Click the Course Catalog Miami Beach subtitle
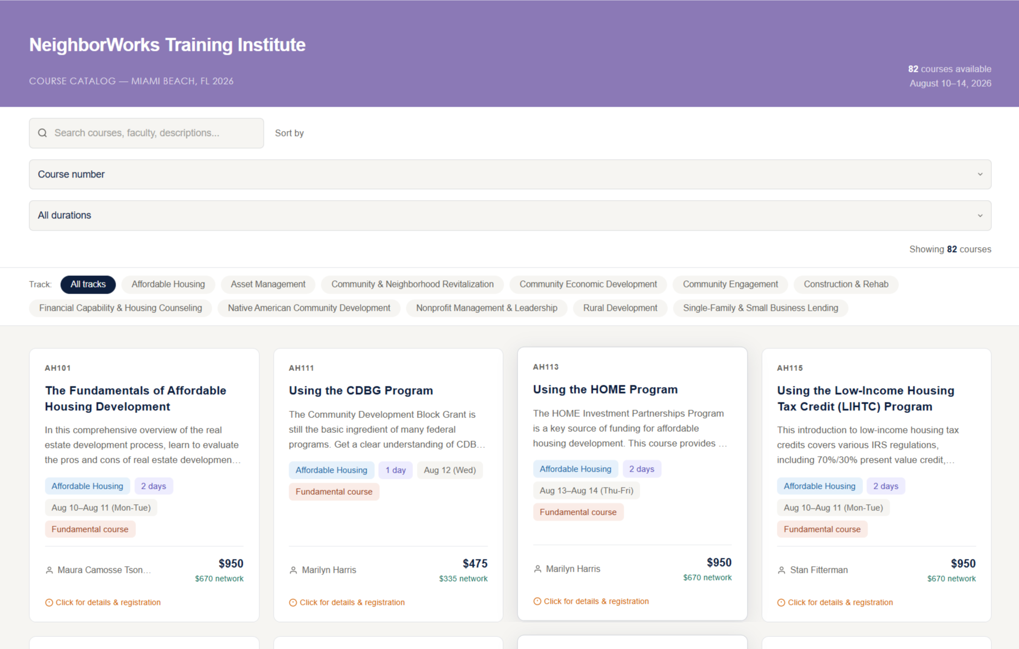Screen dimensions: 1019x649 point(131,81)
